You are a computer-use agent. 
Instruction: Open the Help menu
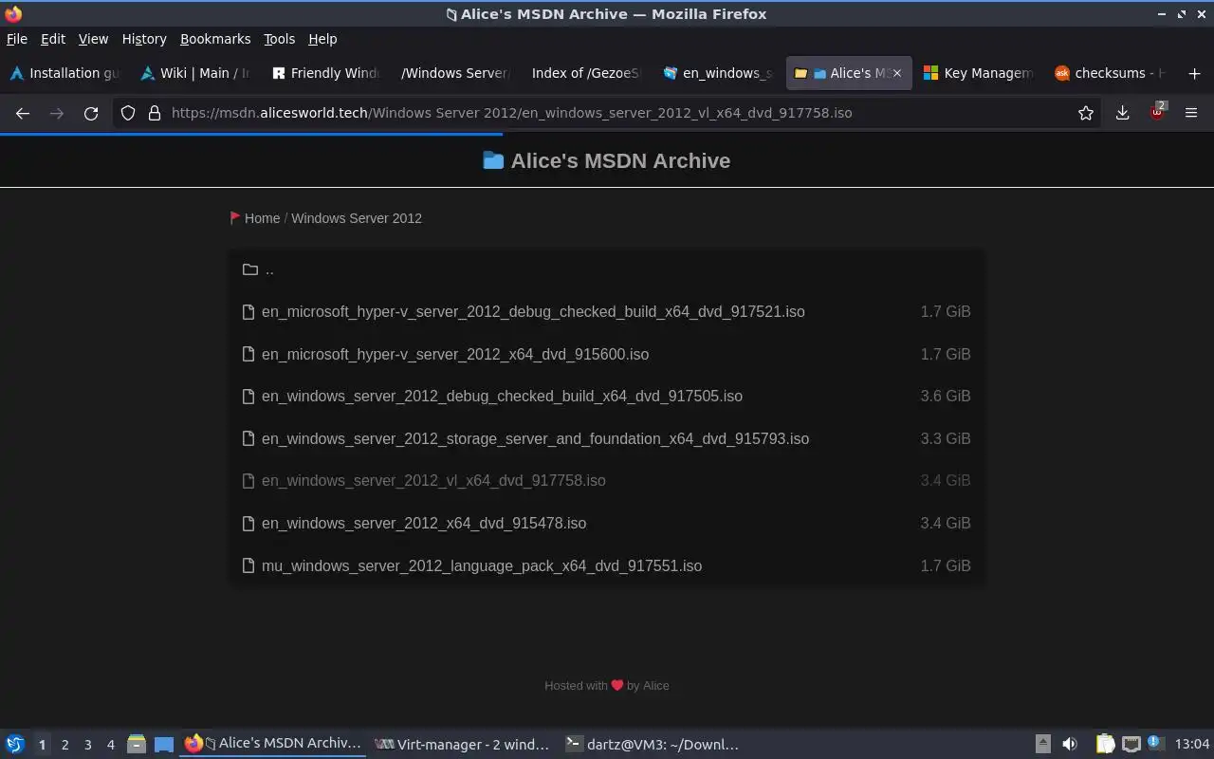[x=322, y=39]
